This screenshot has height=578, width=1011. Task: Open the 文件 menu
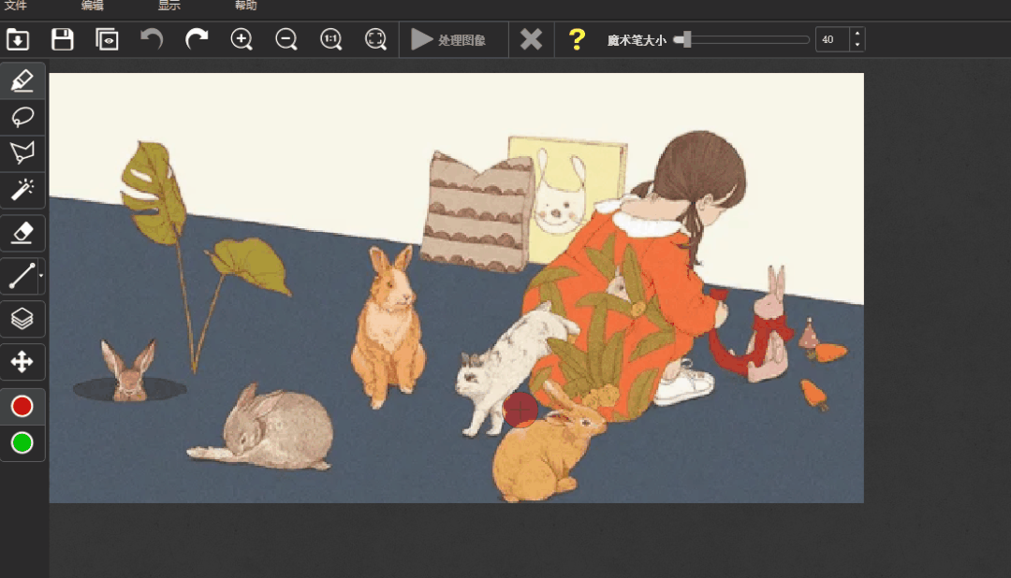point(16,6)
